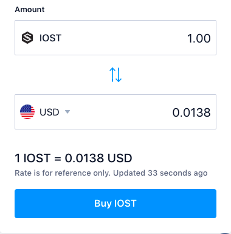Screen dimensions: 231x234
Task: Click the 'Updated 33 seconds ago' text
Action: tap(160, 173)
